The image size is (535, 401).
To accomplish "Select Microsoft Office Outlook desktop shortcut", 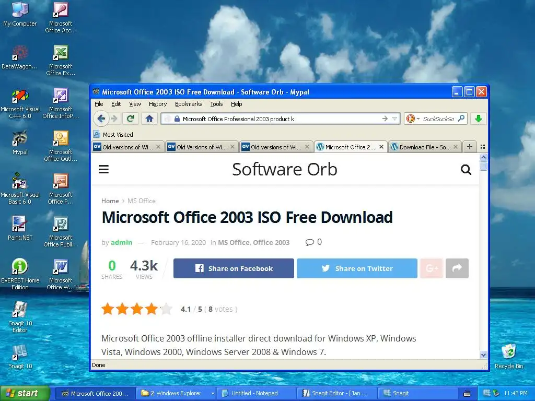I will pyautogui.click(x=61, y=146).
